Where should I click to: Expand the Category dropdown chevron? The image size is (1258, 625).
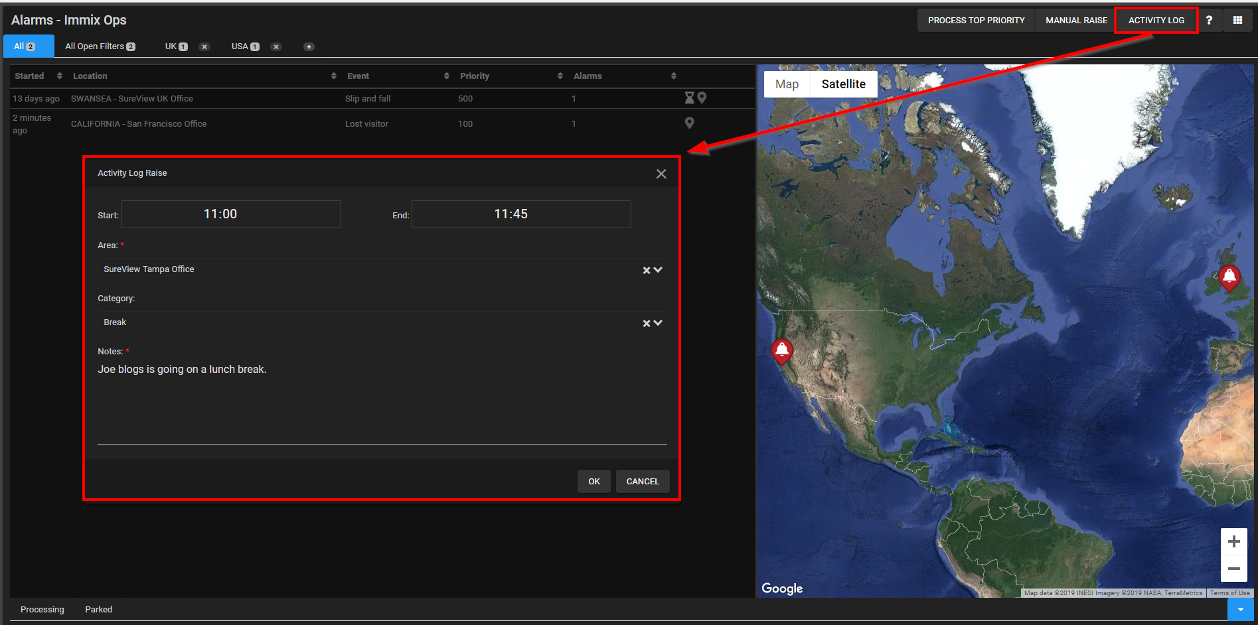coord(658,322)
